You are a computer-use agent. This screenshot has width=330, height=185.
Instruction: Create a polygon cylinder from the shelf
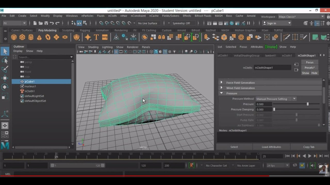point(31,37)
